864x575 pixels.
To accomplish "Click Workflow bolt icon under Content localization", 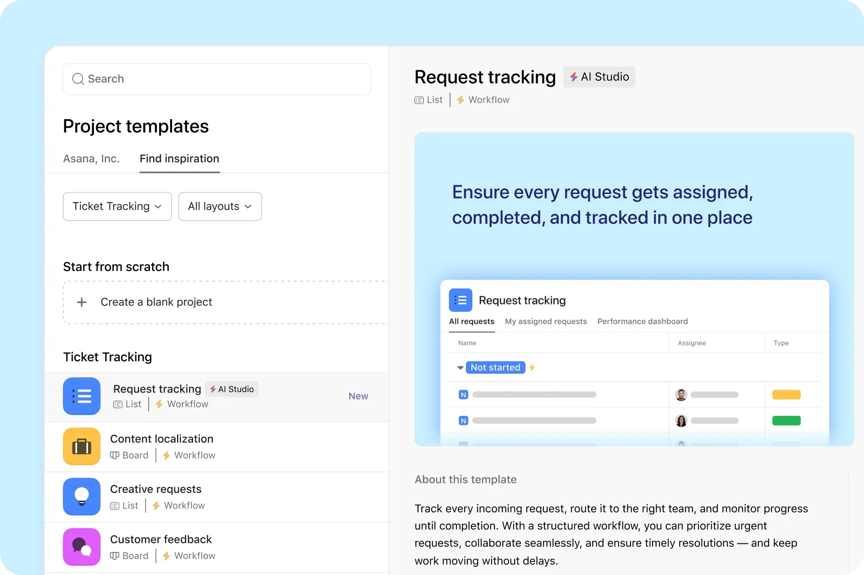I will coord(166,455).
